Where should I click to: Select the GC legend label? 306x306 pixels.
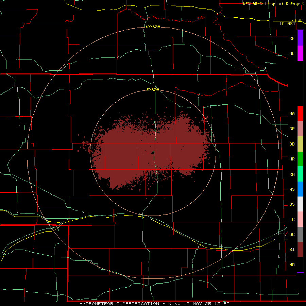(292, 235)
